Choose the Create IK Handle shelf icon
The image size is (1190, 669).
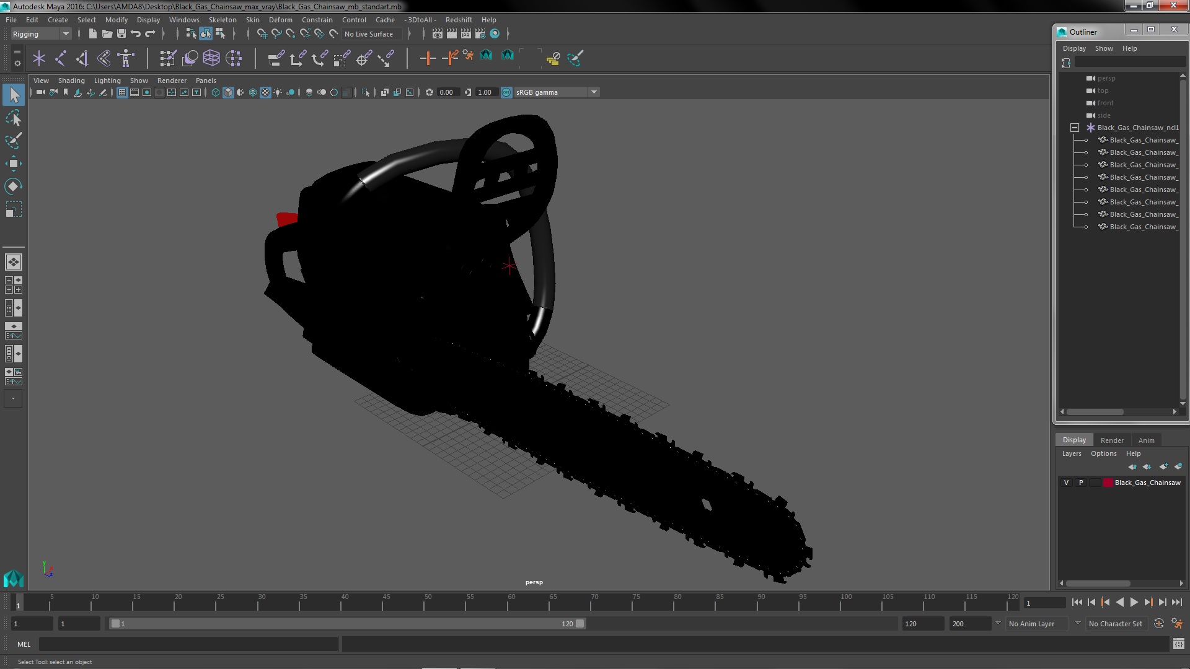click(x=82, y=58)
